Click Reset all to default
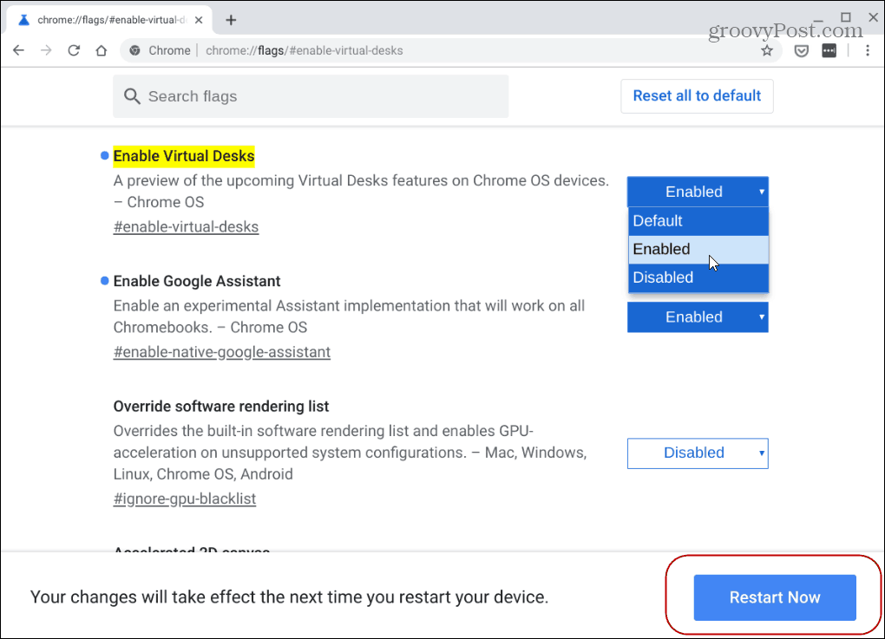 (x=697, y=96)
